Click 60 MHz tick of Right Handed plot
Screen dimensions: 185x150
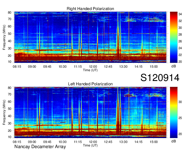tap(10, 26)
